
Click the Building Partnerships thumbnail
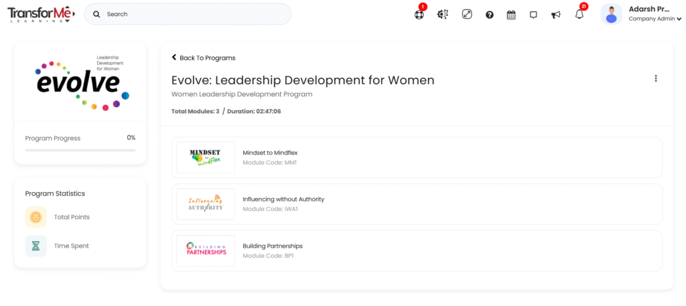tap(206, 250)
